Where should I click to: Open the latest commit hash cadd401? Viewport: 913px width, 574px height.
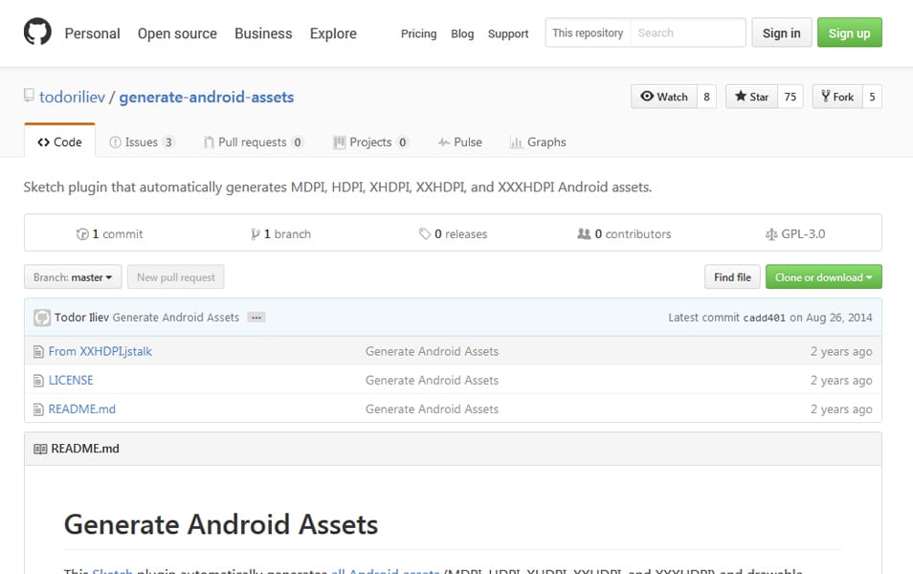(x=765, y=318)
